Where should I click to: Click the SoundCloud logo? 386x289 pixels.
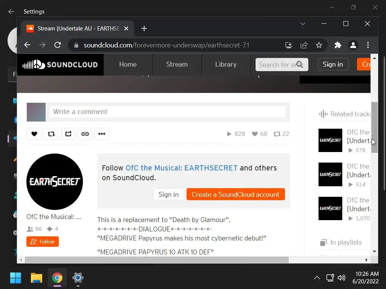(x=60, y=65)
